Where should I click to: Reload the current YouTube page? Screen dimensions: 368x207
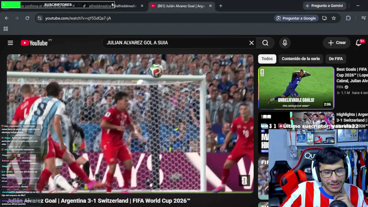tap(27, 18)
